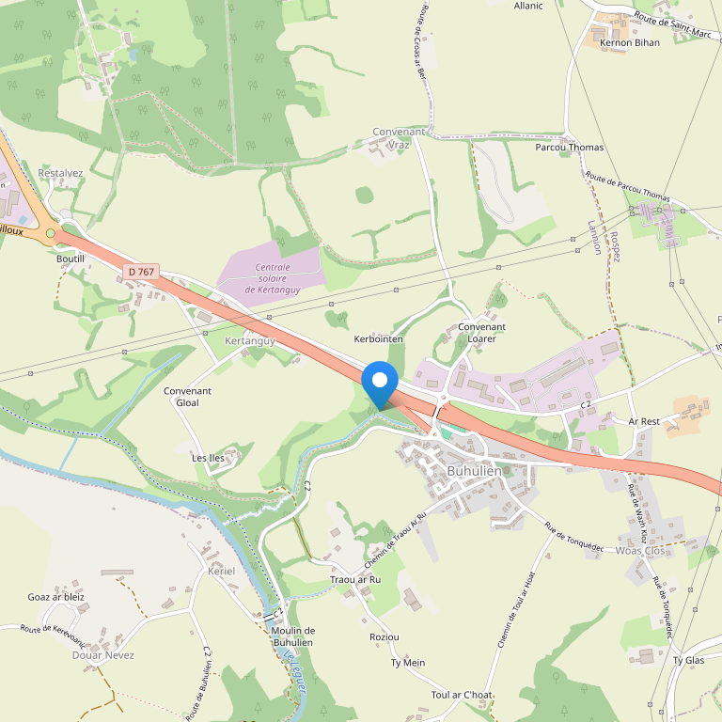Select the Centrale solaire de Kertanguy area
The width and height of the screenshot is (722, 722).
tap(272, 278)
